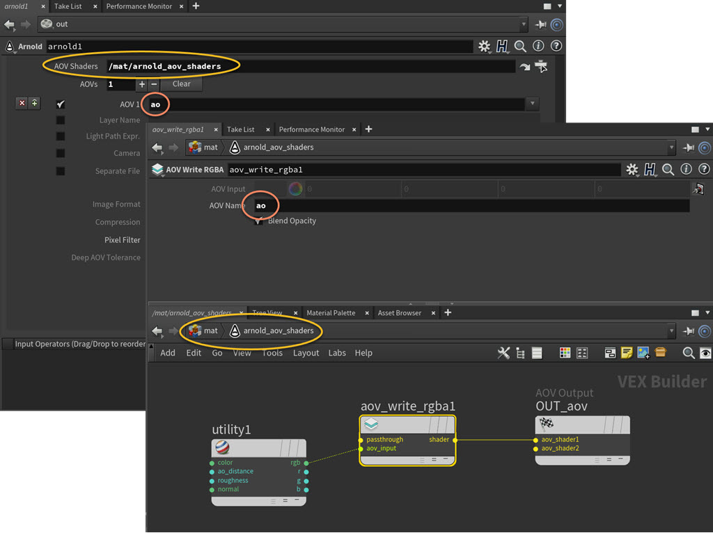Open the network editor tools wrench icon
Screen dimensions: 713x533
(503, 353)
